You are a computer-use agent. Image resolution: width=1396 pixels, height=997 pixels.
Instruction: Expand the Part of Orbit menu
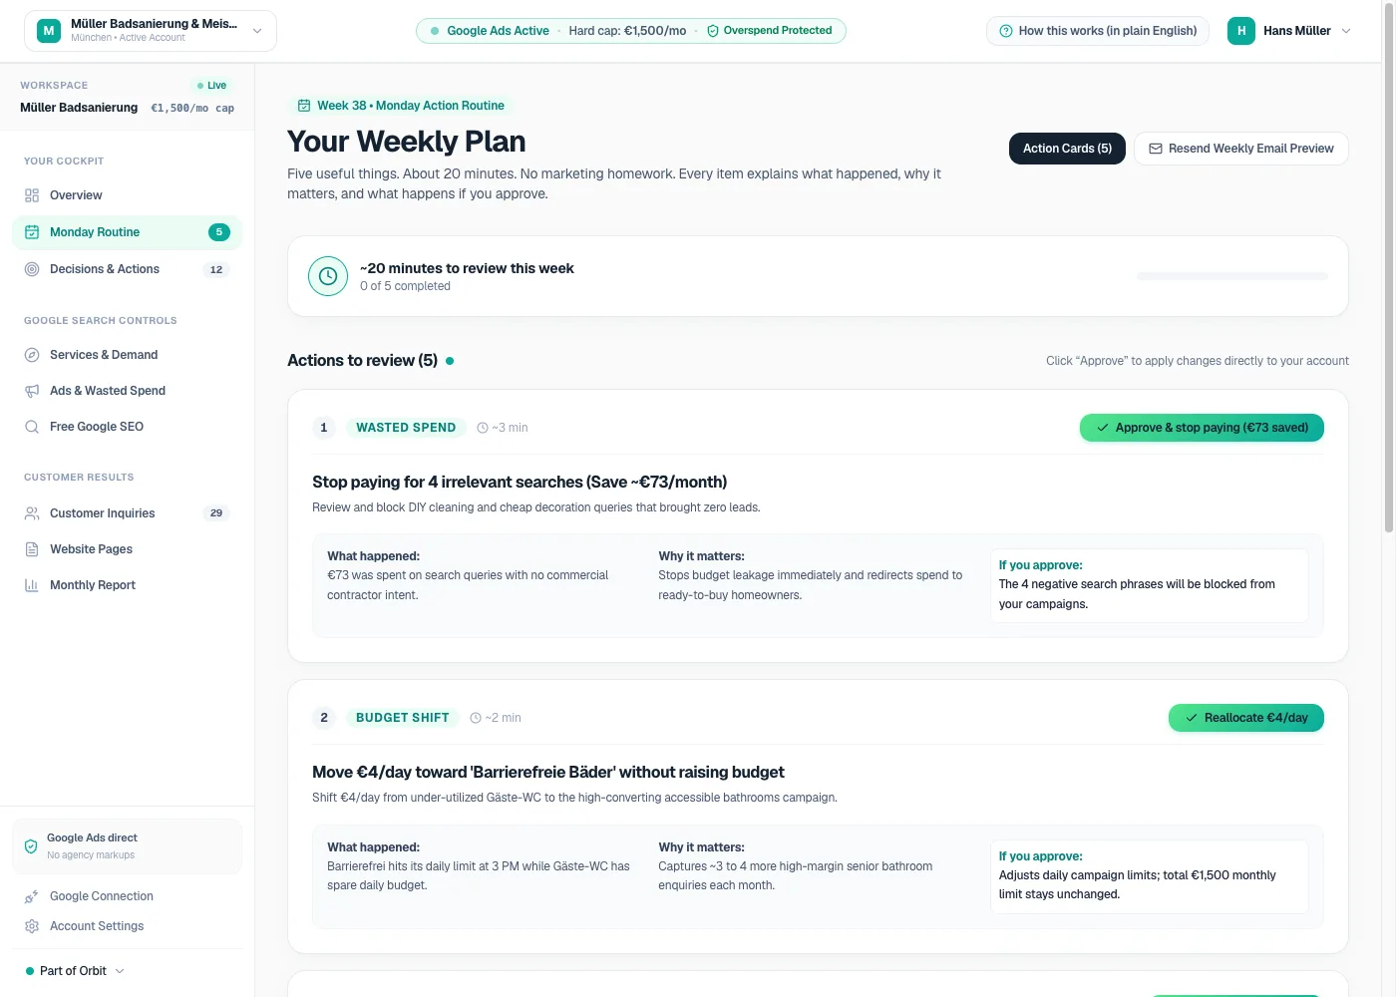click(x=75, y=971)
